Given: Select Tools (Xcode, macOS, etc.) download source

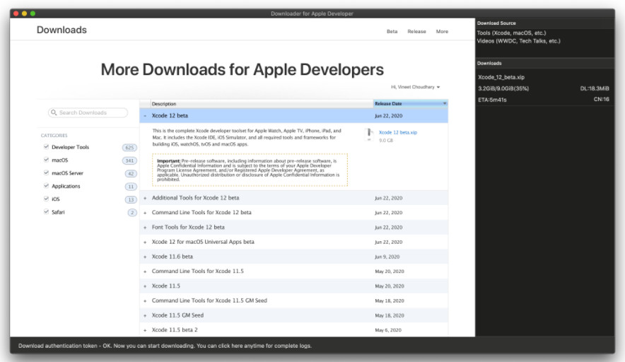Looking at the screenshot, I should (511, 33).
